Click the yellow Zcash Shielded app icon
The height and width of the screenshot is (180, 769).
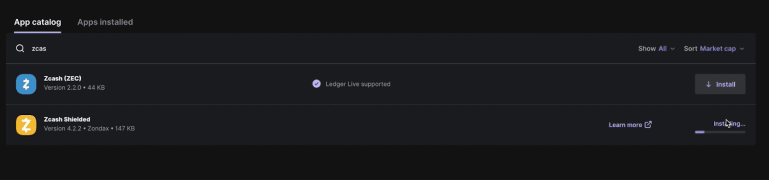(26, 125)
